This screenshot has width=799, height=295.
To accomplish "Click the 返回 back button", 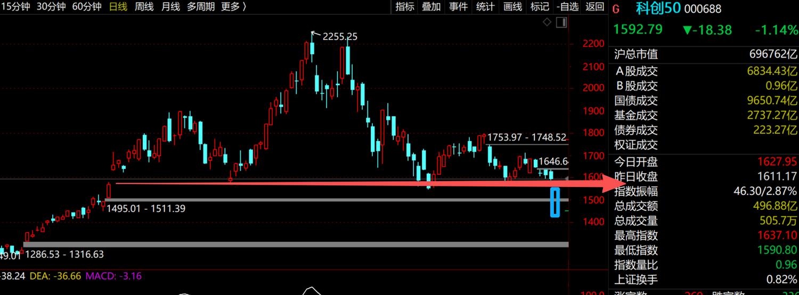I will coord(594,6).
